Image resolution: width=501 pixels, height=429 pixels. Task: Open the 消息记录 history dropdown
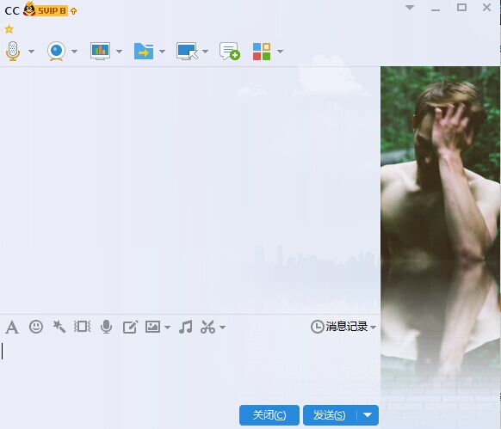[343, 327]
